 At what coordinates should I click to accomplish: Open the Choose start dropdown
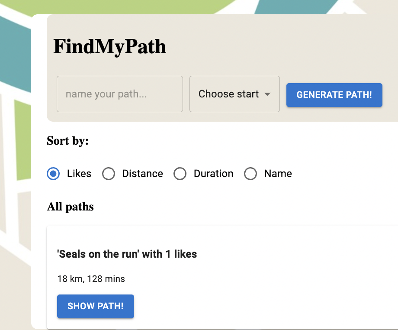228,94
